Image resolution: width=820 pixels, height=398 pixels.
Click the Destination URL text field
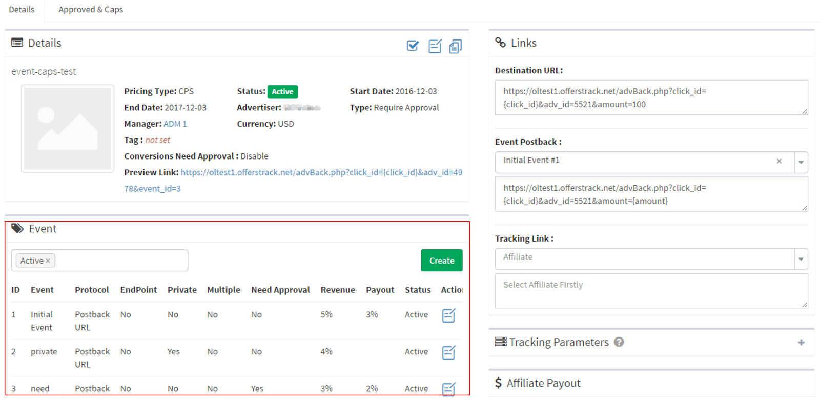(x=651, y=97)
